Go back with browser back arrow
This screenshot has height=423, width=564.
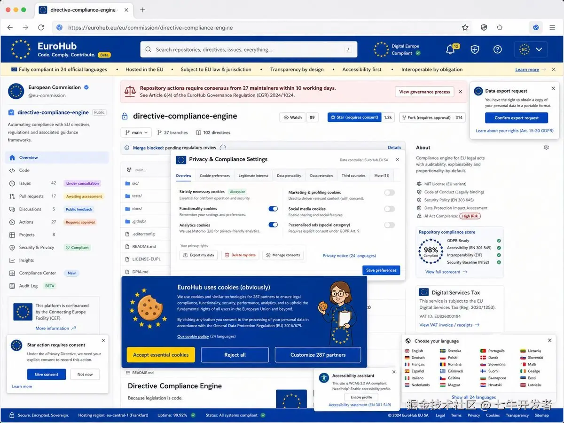click(x=10, y=28)
